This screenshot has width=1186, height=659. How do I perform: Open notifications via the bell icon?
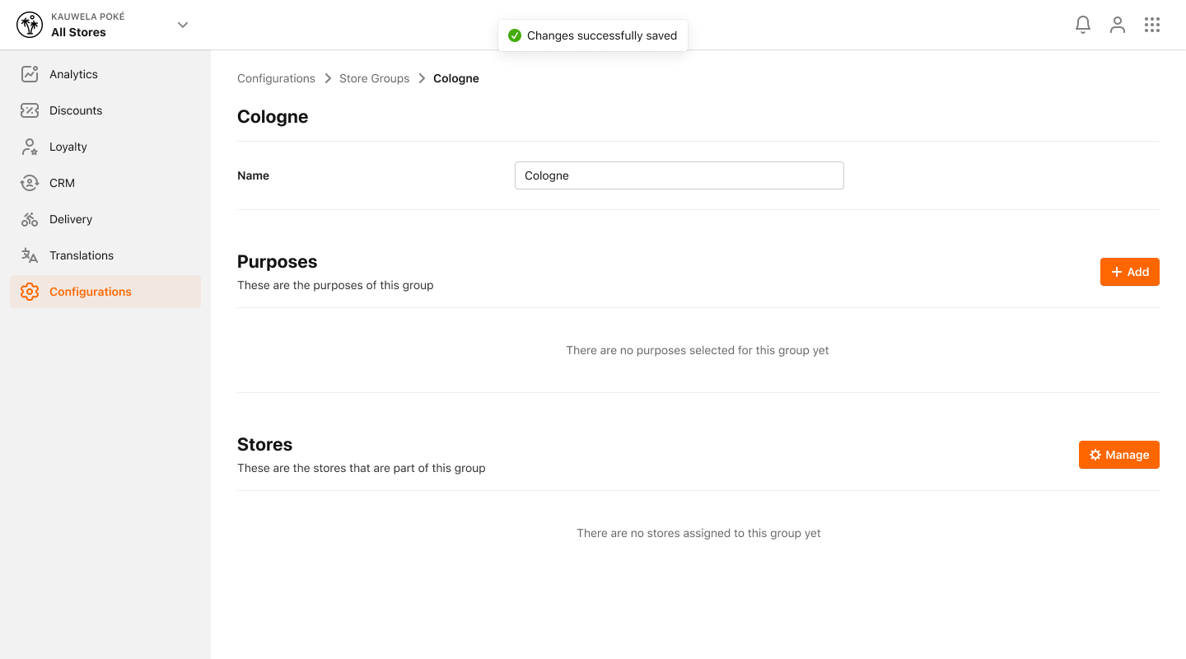1082,25
